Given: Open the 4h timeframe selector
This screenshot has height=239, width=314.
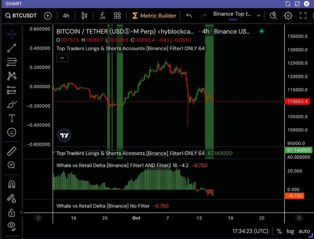Looking at the screenshot, I should pos(66,16).
